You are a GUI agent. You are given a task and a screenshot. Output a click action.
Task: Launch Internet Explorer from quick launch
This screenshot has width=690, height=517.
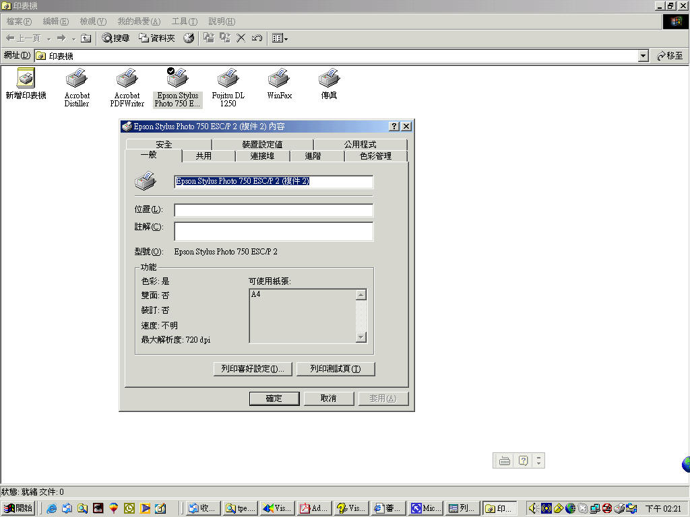(x=51, y=508)
